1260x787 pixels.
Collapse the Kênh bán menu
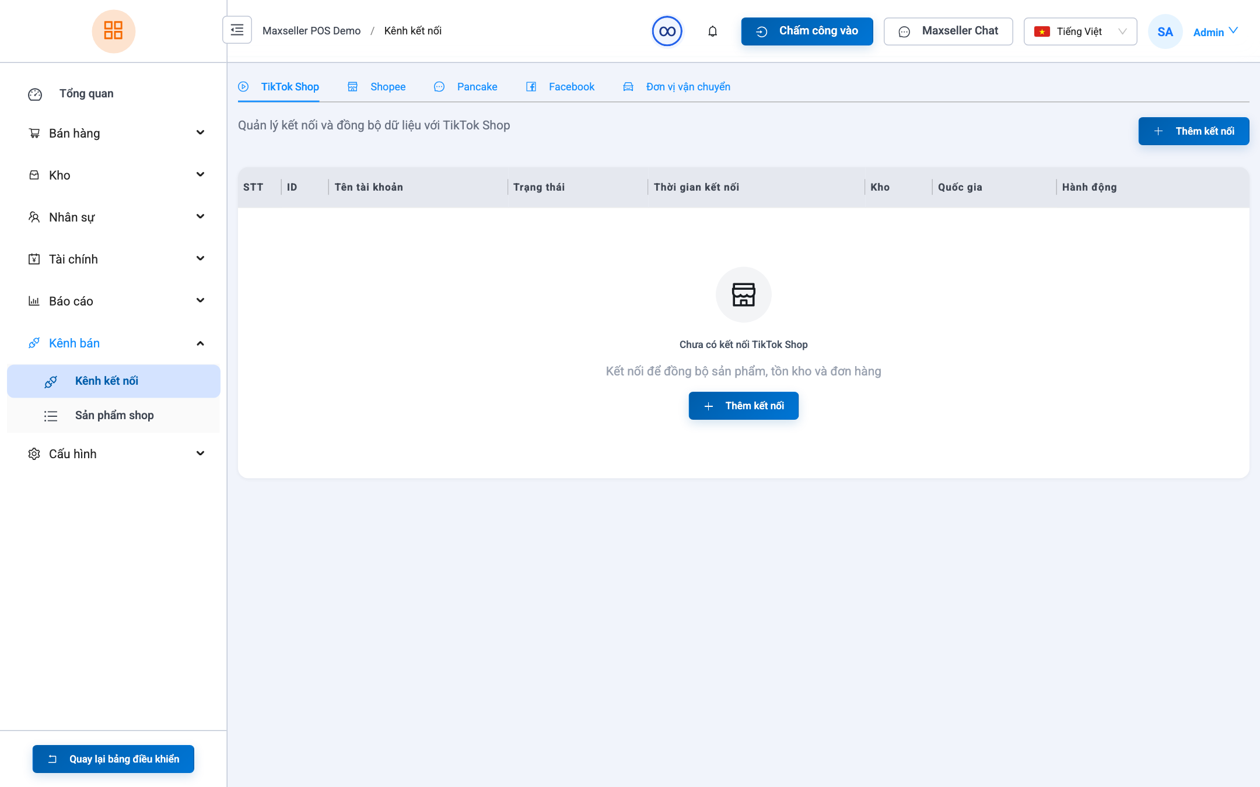point(200,343)
